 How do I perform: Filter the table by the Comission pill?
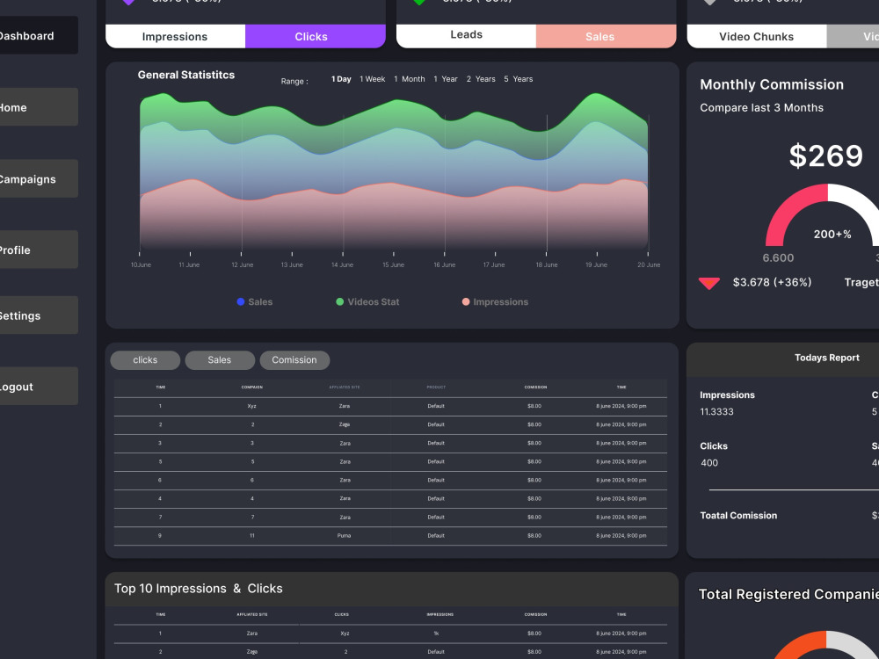(294, 359)
